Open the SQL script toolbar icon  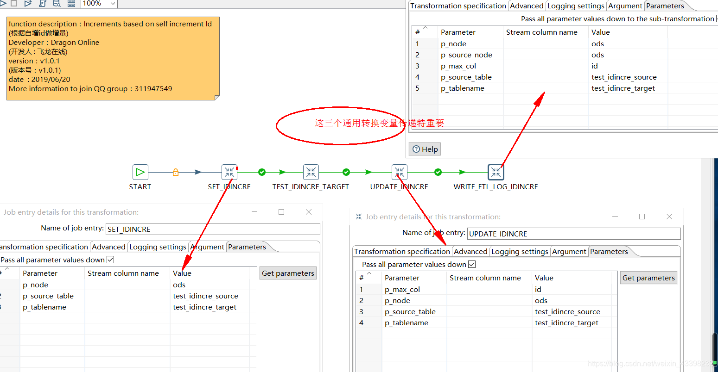click(43, 3)
